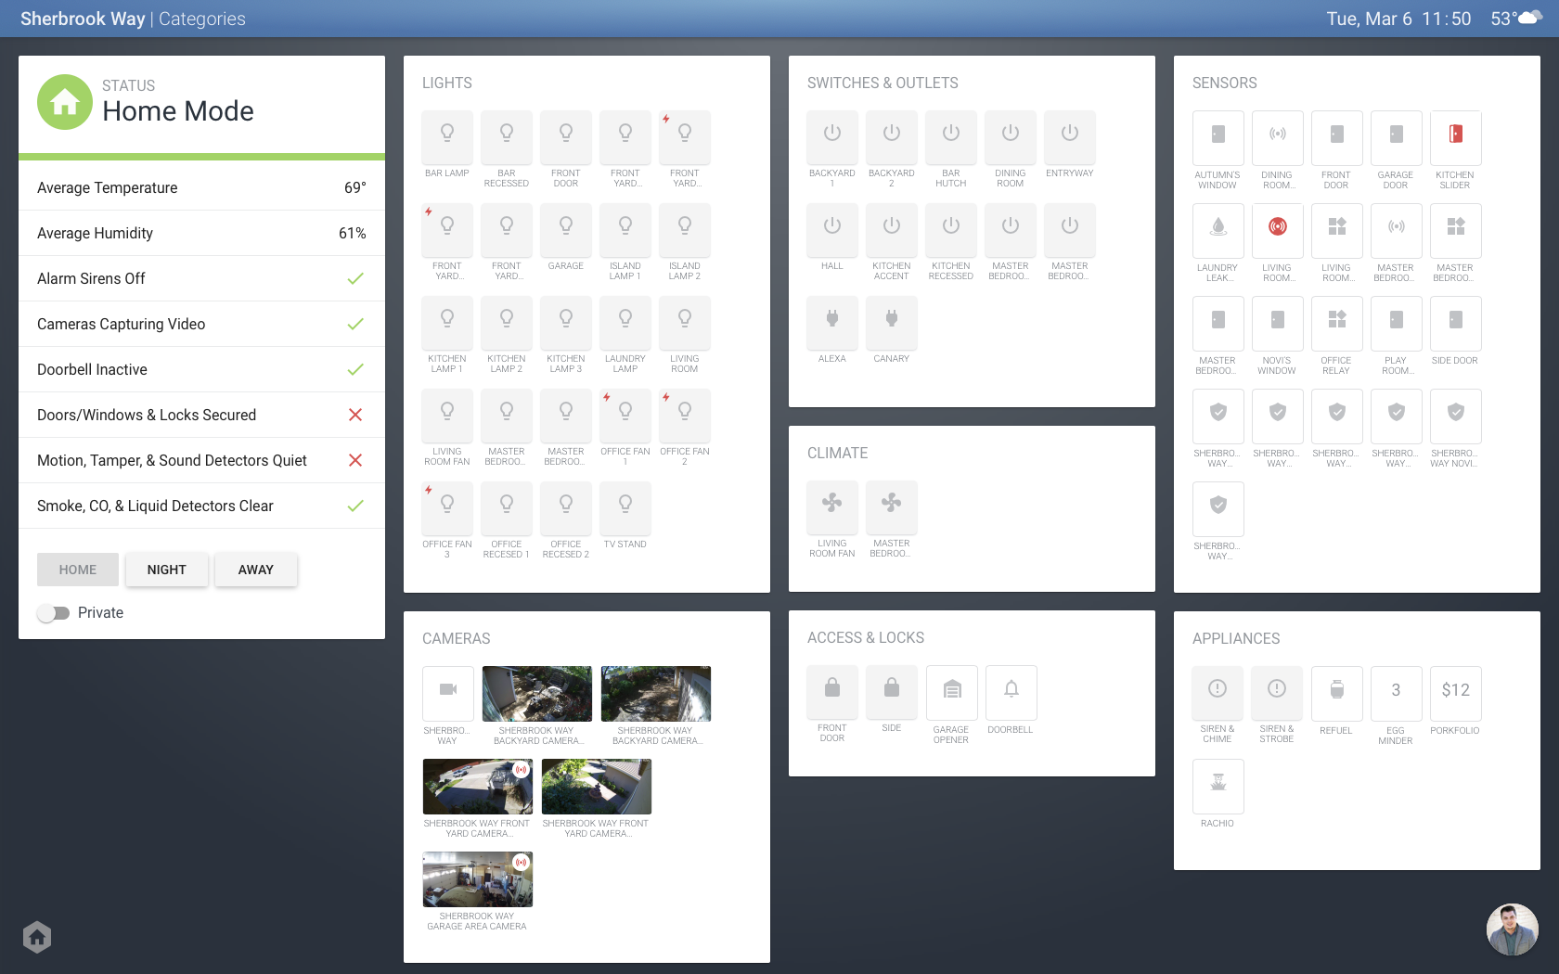Toggle the Laundry Lamp light

tap(625, 323)
